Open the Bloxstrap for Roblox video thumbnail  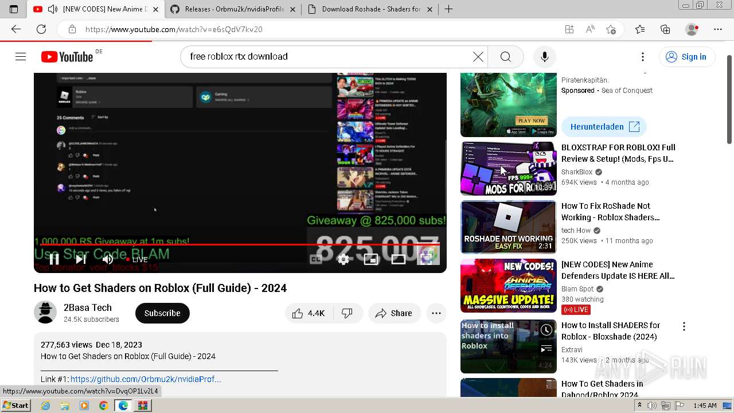click(x=509, y=169)
